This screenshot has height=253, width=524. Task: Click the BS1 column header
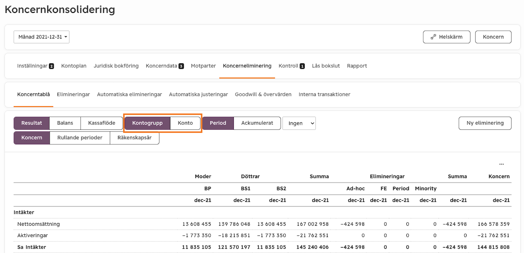tap(246, 189)
